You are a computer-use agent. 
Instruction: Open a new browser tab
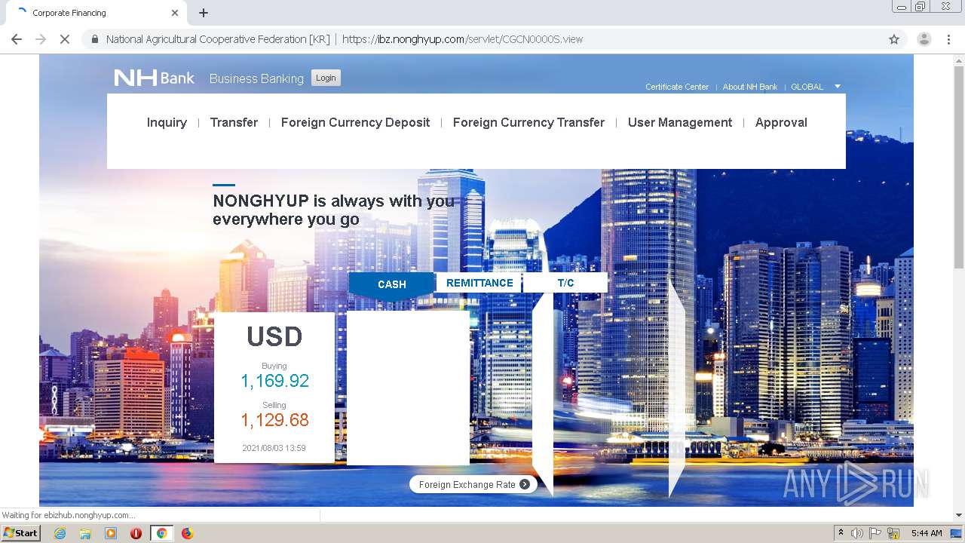tap(204, 13)
